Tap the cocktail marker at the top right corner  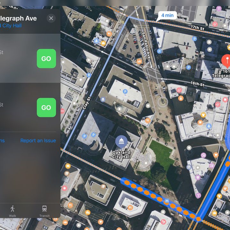(x=219, y=9)
